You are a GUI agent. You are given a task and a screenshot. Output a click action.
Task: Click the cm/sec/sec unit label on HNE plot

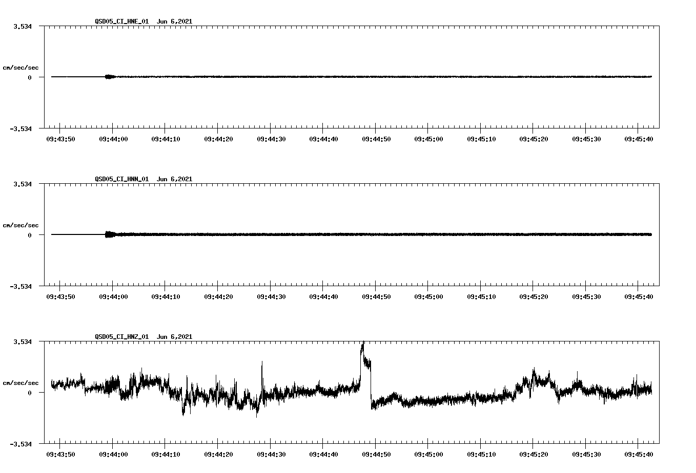click(21, 68)
